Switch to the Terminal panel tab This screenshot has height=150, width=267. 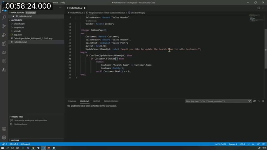pyautogui.click(x=72, y=101)
